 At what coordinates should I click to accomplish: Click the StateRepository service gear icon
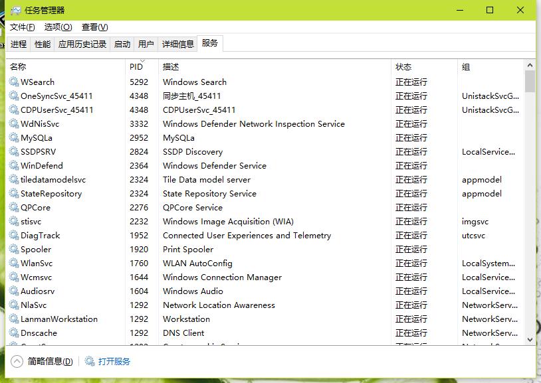pyautogui.click(x=14, y=193)
